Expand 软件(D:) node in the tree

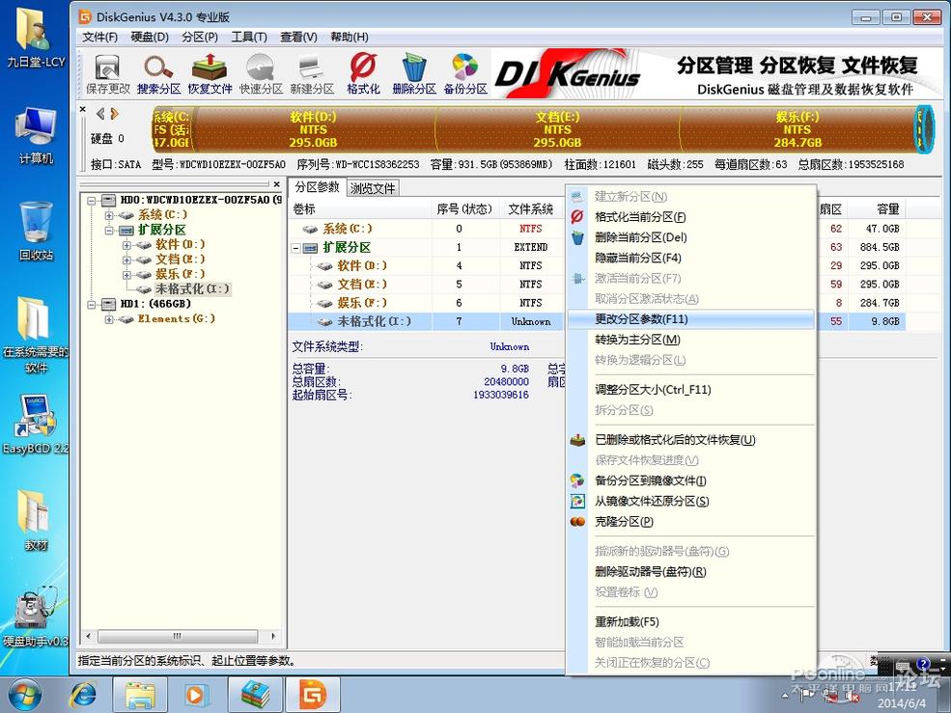coord(126,244)
